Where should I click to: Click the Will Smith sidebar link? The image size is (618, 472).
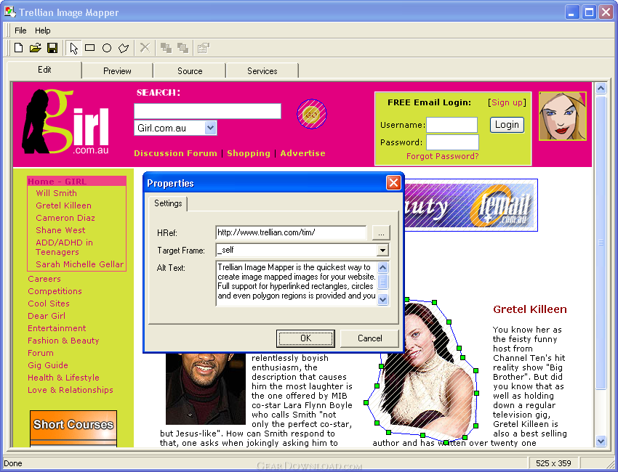[57, 193]
